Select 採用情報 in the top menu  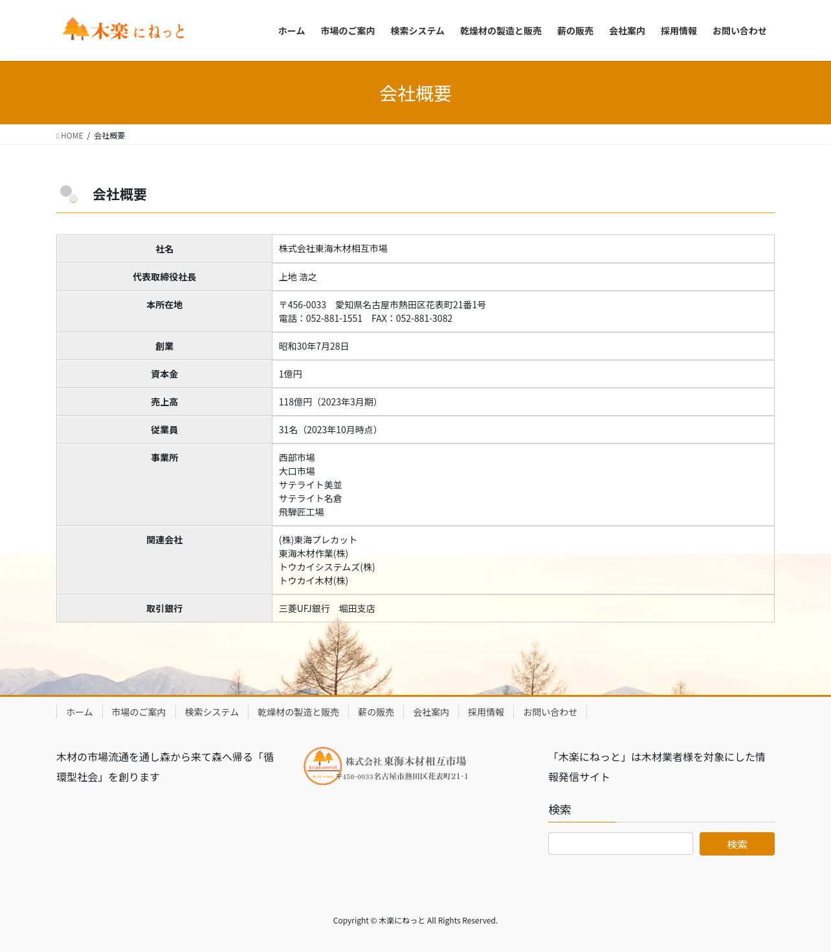pos(679,30)
